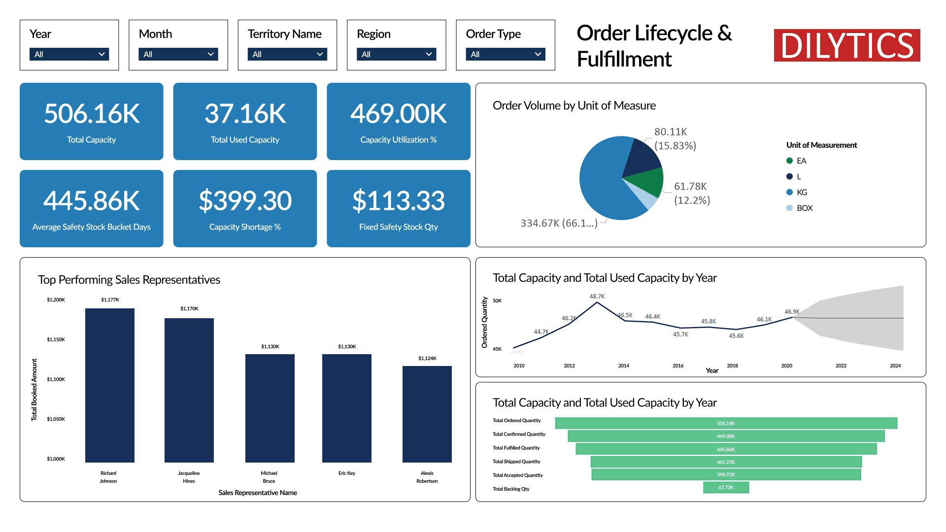Image resolution: width=946 pixels, height=532 pixels.
Task: Click the DILYTICS logo
Action: (846, 45)
